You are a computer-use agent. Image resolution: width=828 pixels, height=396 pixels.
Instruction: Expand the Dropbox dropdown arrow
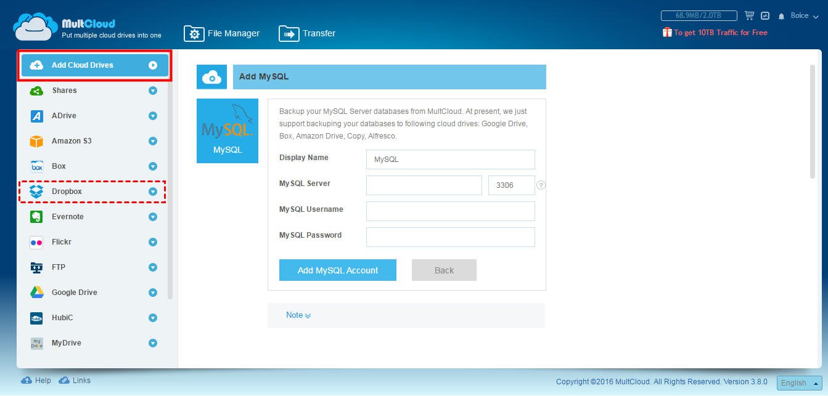(x=153, y=192)
